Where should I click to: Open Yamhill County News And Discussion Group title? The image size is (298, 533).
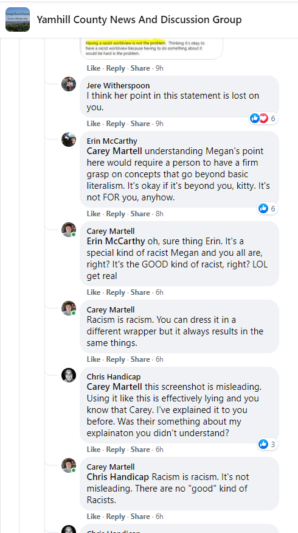[139, 19]
